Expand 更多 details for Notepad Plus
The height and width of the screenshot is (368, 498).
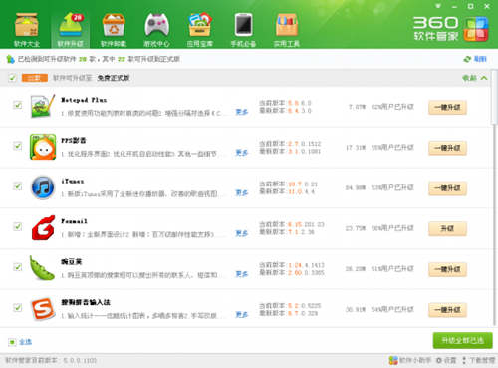tap(242, 112)
